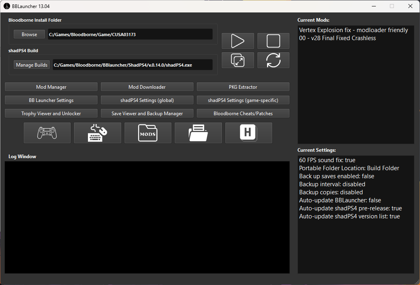Open shadPS4 Settings (global)
The width and height of the screenshot is (420, 285).
(147, 100)
